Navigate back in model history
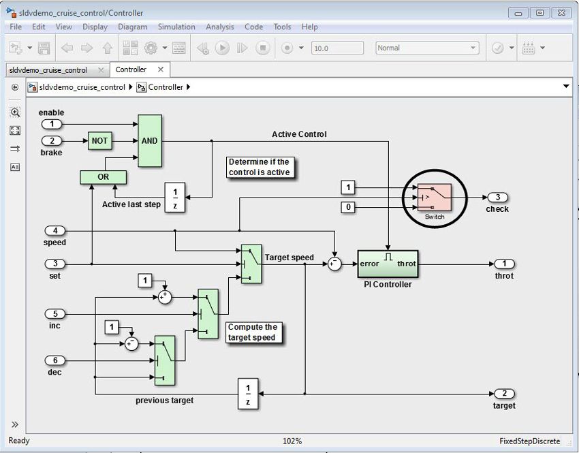 [68, 48]
